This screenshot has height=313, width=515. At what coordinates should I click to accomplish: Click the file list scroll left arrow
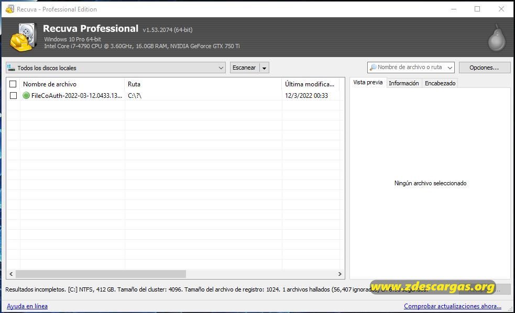[x=11, y=274]
